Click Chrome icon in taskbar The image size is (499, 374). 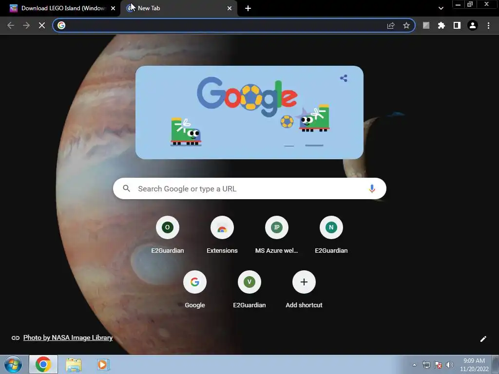(43, 364)
